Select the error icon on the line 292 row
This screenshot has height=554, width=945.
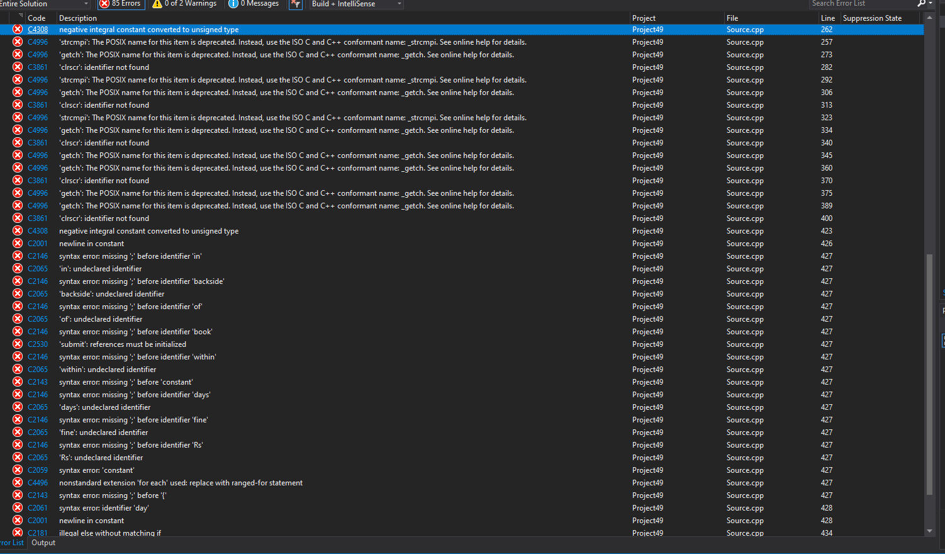coord(18,80)
